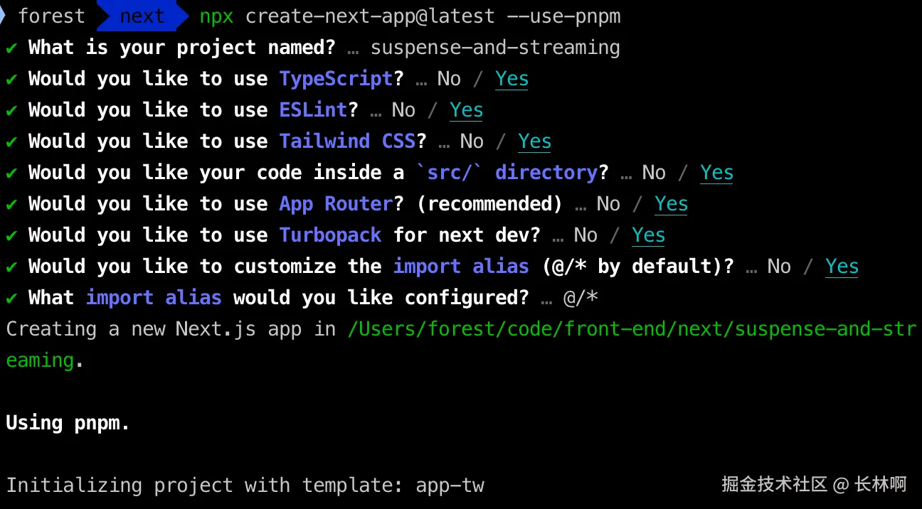Click 'Initializing project with template: app-tw' line
This screenshot has width=922, height=509.
pos(245,486)
